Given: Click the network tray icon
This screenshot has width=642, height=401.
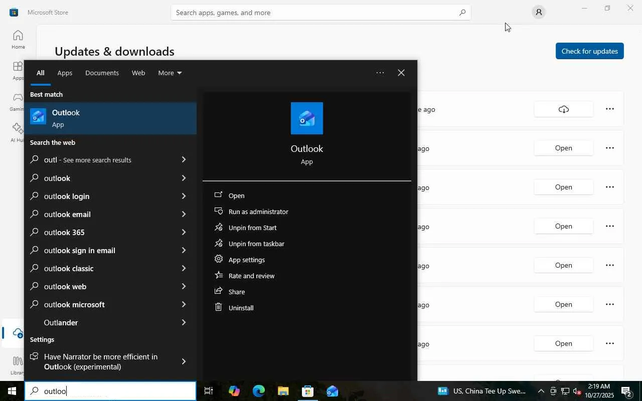Looking at the screenshot, I should 565,391.
